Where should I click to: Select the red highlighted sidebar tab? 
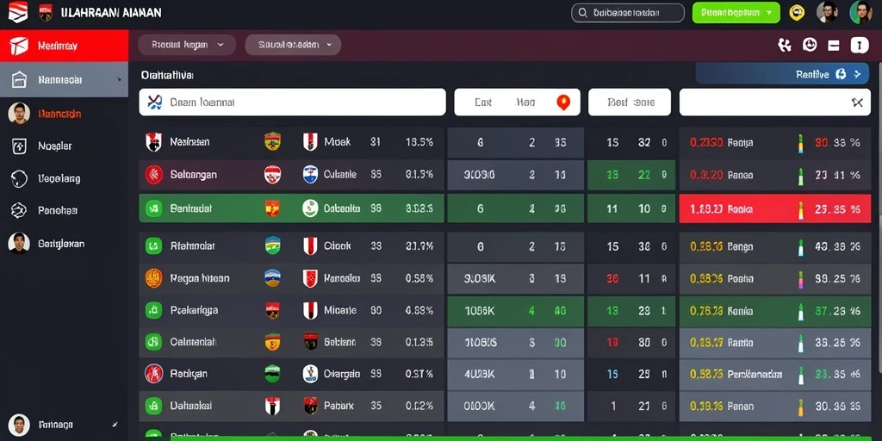[x=64, y=46]
